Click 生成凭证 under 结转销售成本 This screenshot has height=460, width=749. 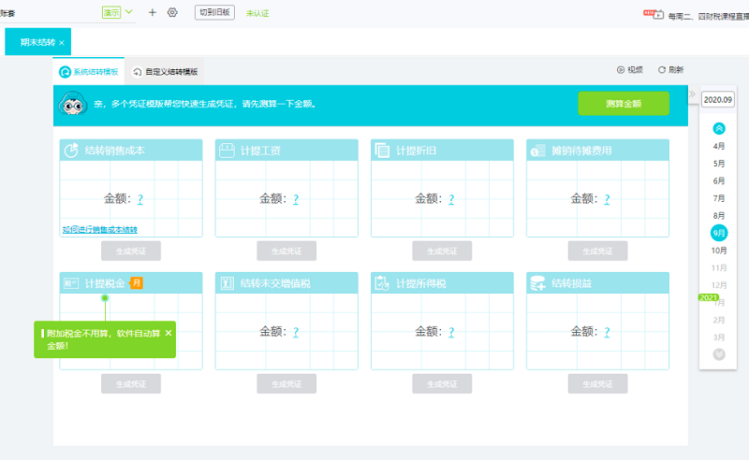tap(131, 251)
